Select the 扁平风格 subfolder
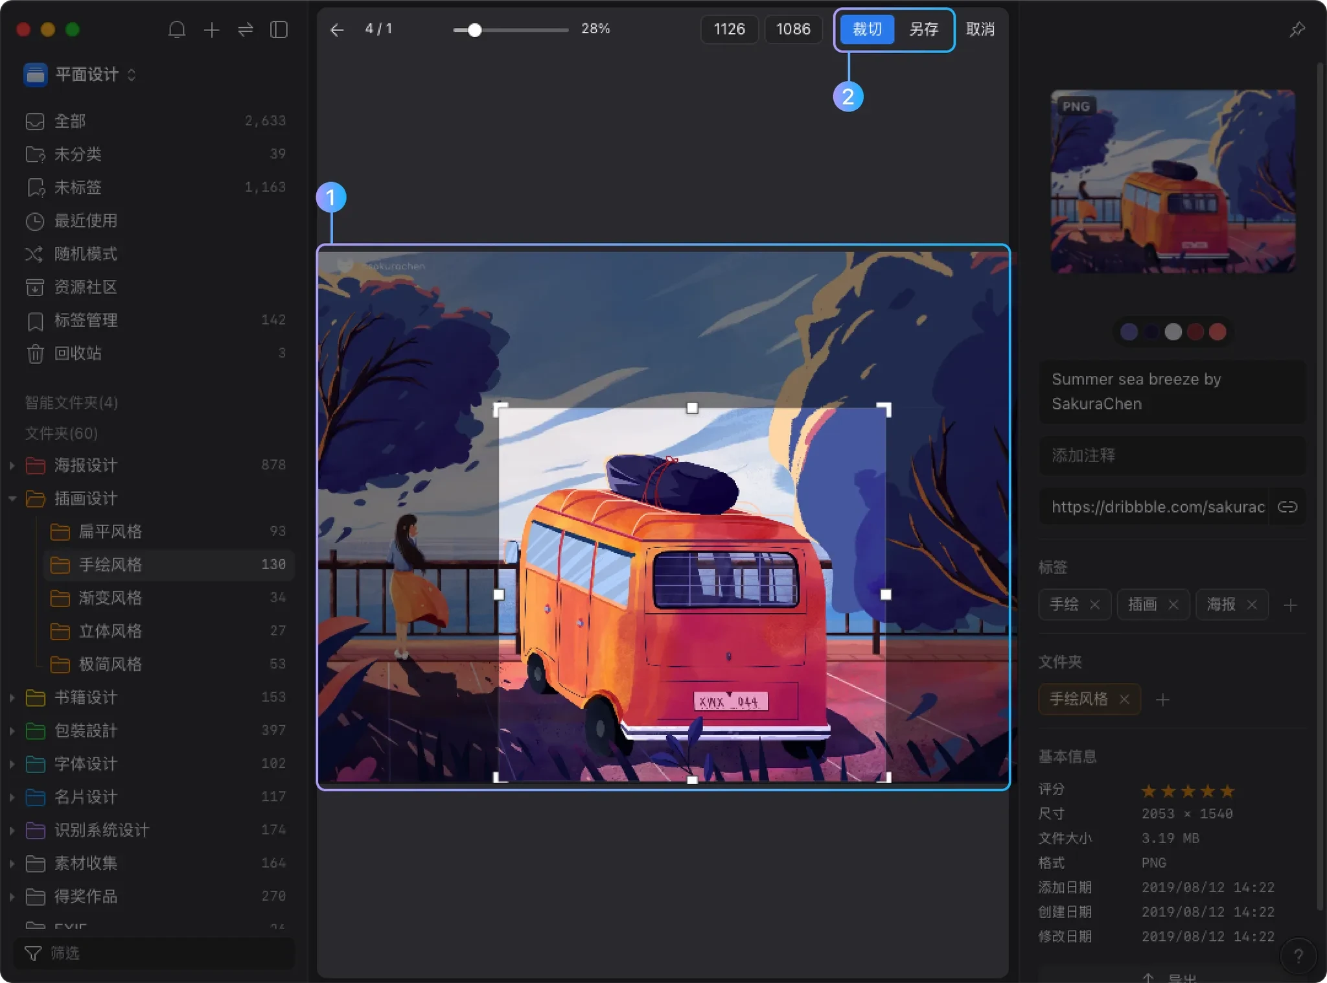 pyautogui.click(x=168, y=531)
